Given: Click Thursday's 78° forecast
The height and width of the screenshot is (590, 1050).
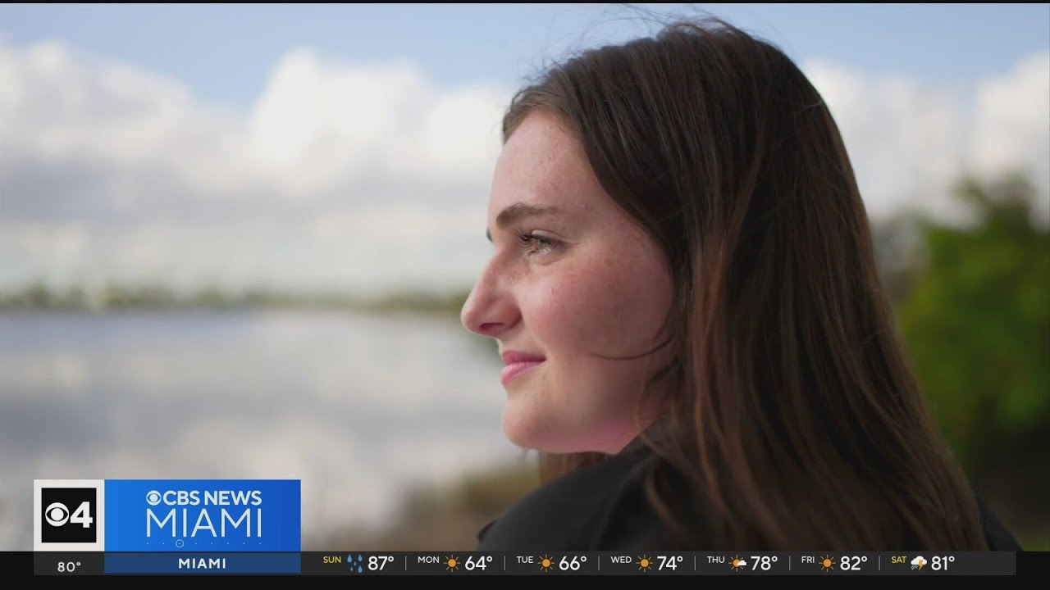Looking at the screenshot, I should [x=764, y=563].
